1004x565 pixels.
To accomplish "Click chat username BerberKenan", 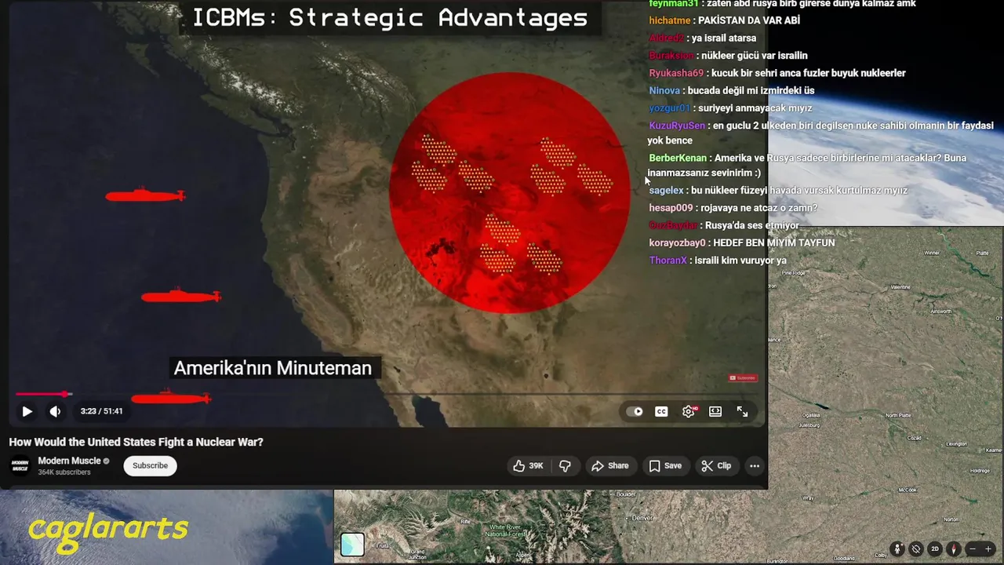I will [x=678, y=159].
